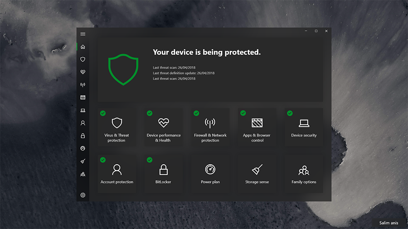Screen dimensions: 408x229
Task: Click green checkmark on Virus & Threat tile
Action: click(103, 113)
